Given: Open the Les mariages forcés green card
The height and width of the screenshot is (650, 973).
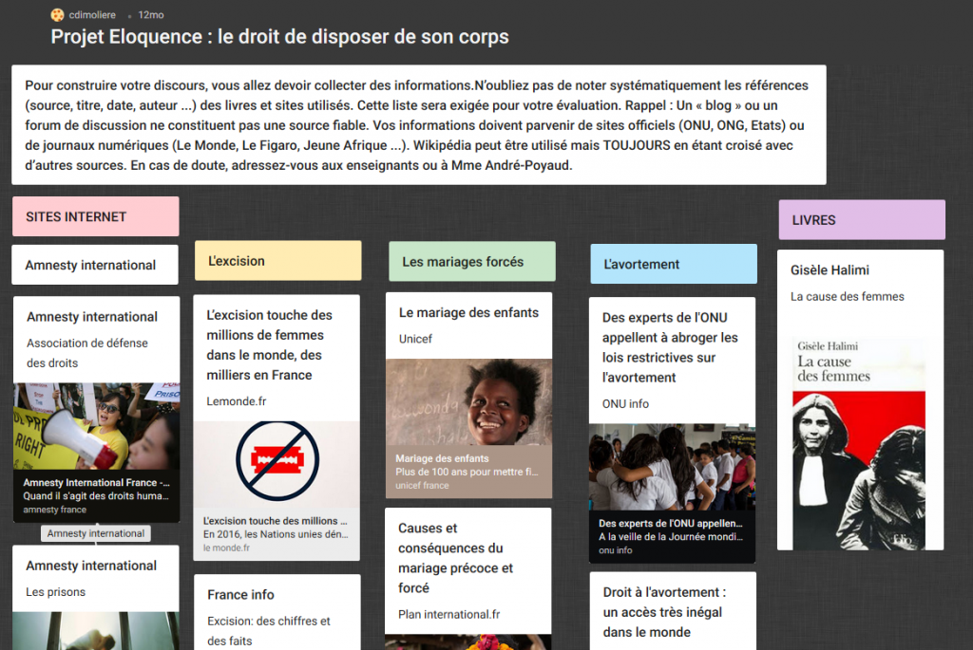Looking at the screenshot, I should coord(472,262).
